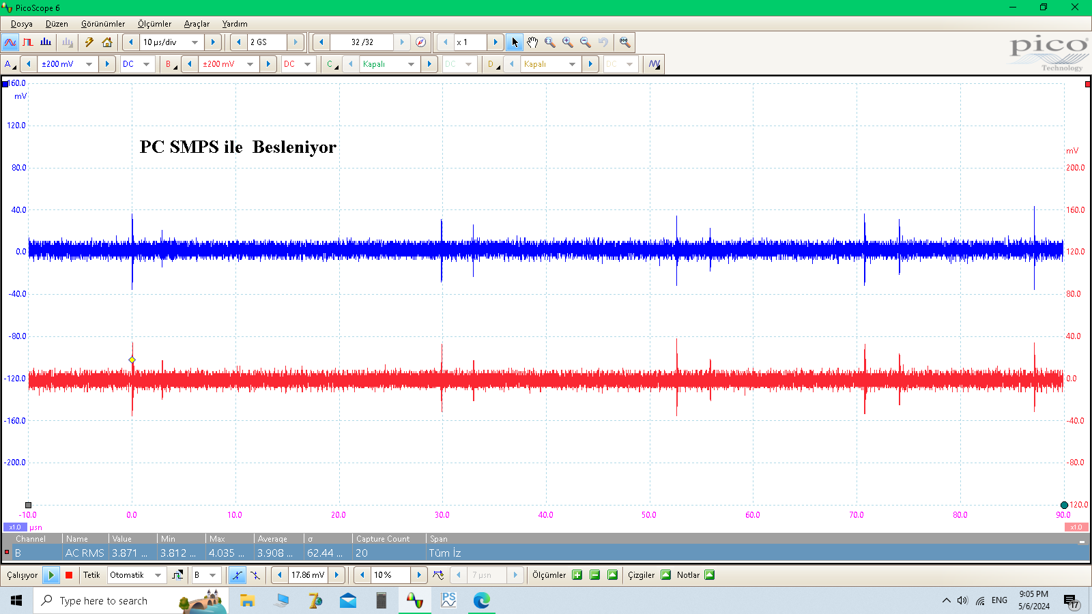Screen dimensions: 1092x614
Task: Open the Araçlar menu
Action: [x=197, y=24]
